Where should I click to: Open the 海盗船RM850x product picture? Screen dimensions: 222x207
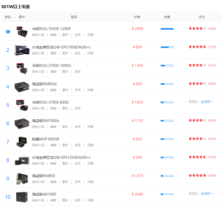coord(22,87)
